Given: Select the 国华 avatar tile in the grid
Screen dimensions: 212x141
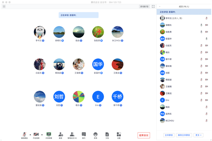Looking at the screenshot, I should 98,64.
